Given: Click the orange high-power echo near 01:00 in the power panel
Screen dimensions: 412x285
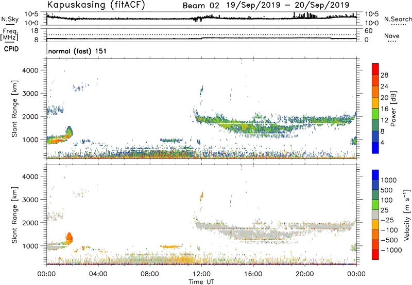Looking at the screenshot, I should [x=55, y=141].
